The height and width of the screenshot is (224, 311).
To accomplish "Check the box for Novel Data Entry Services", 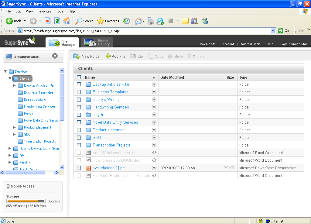I will pyautogui.click(x=79, y=122).
